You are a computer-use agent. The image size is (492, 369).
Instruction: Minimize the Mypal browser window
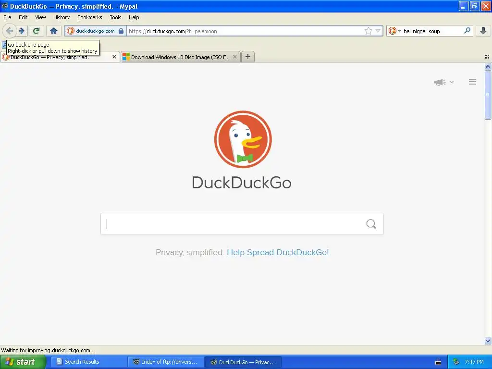pos(464,6)
